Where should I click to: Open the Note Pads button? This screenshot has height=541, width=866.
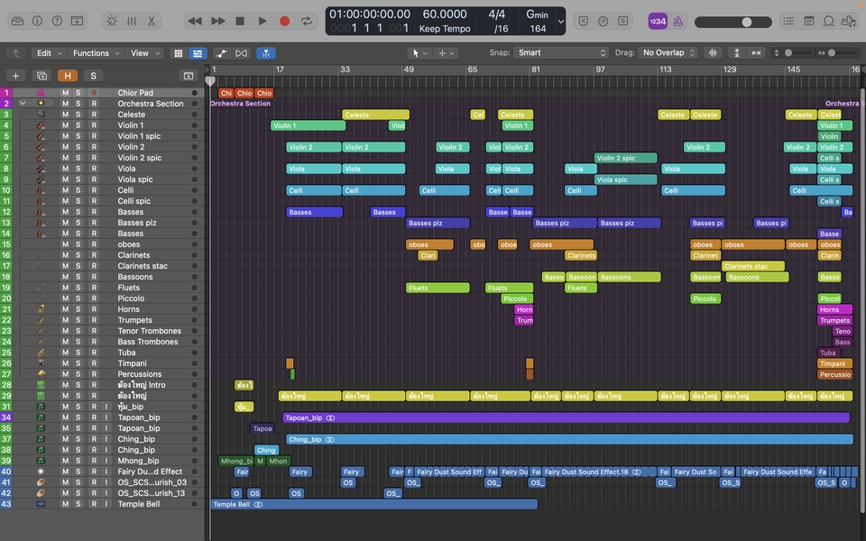[808, 21]
